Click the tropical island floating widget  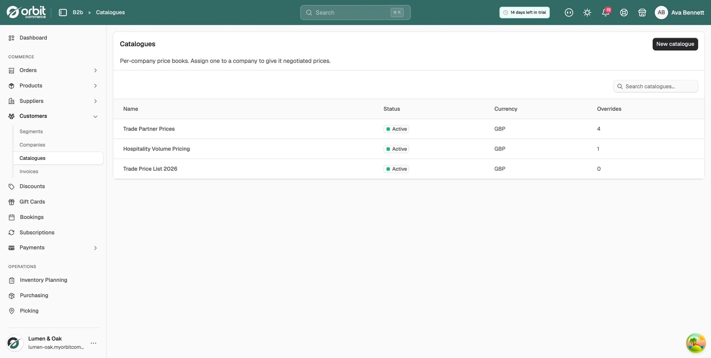click(x=696, y=343)
